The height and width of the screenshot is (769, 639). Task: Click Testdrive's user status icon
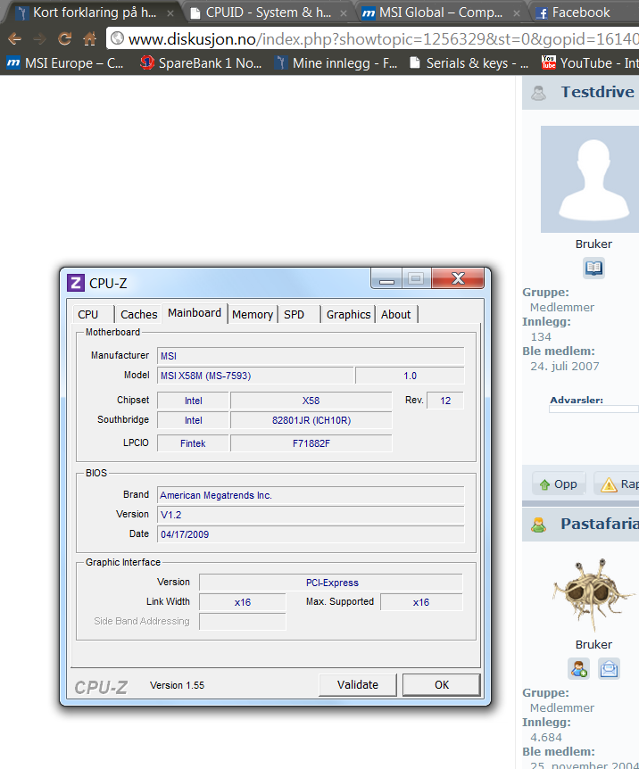538,93
